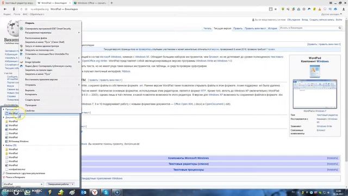348x196 pixels.
Task: Expand the Image Uploader submenu
Action: [79, 62]
